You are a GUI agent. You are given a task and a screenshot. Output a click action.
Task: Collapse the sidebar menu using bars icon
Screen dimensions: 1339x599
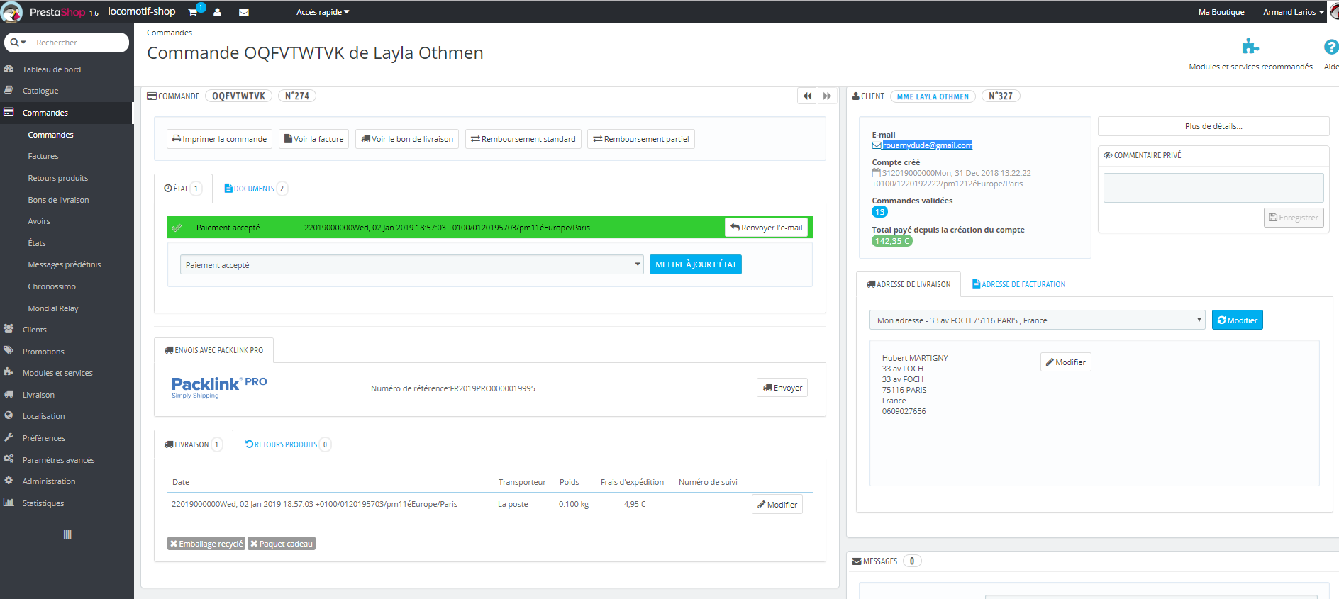pyautogui.click(x=67, y=534)
